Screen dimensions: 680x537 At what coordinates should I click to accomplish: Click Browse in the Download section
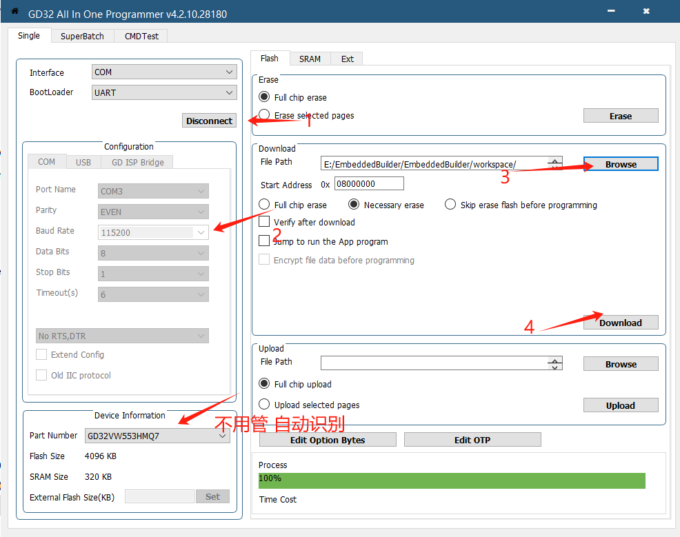point(621,164)
